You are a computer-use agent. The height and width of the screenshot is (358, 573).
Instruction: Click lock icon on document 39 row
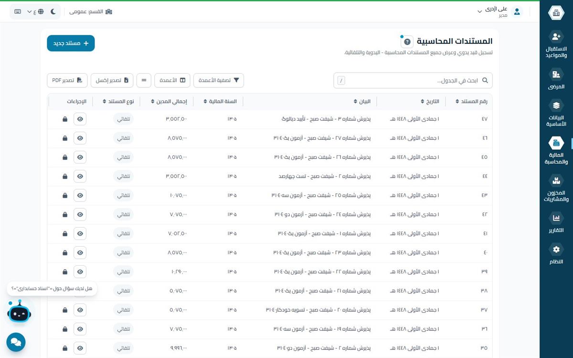[65, 272]
